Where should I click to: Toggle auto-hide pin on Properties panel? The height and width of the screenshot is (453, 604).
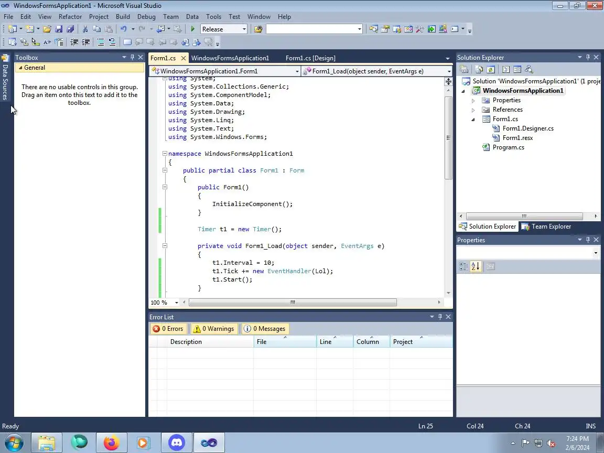588,240
